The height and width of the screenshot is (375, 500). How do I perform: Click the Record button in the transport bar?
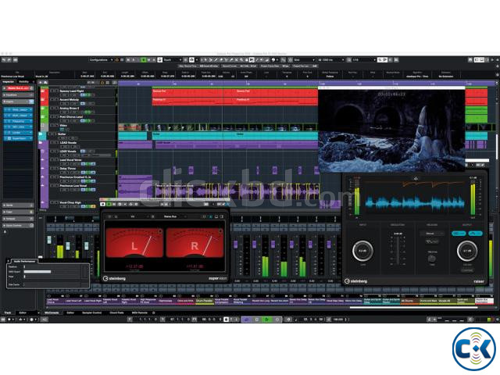click(277, 320)
